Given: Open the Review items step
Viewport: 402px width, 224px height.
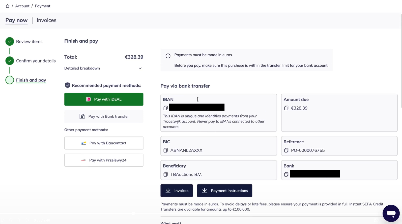Looking at the screenshot, I should point(29,42).
